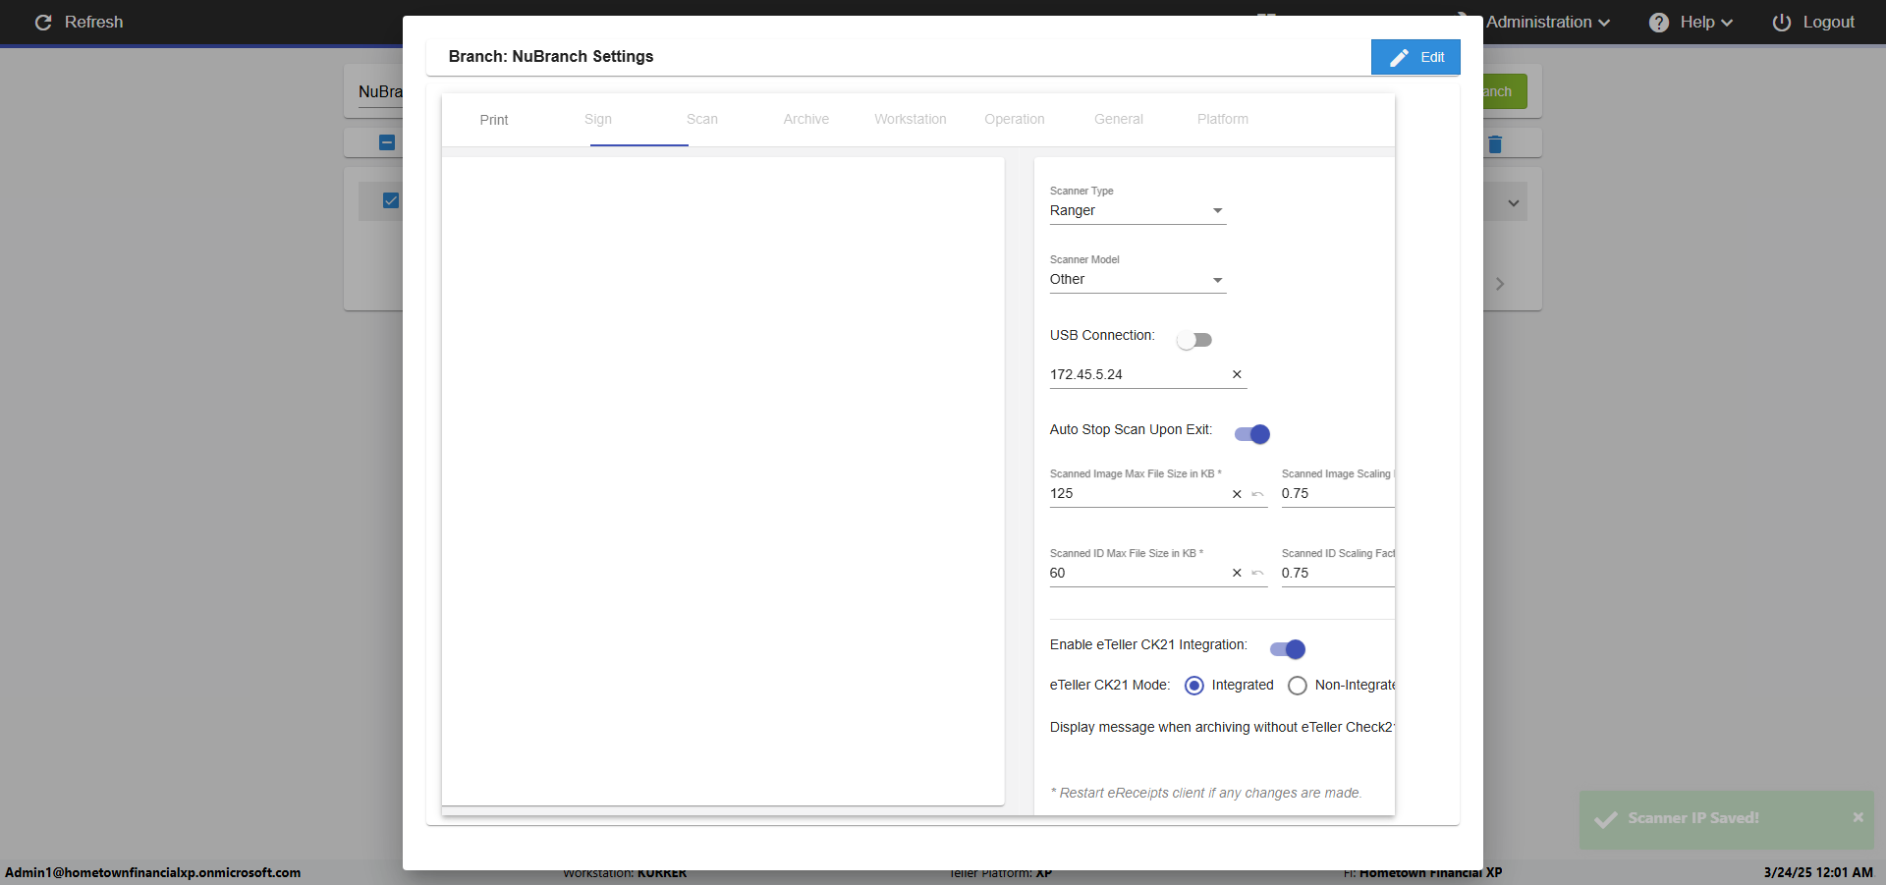The width and height of the screenshot is (1886, 885).
Task: Click the Refresh icon in top bar
Action: pyautogui.click(x=43, y=23)
